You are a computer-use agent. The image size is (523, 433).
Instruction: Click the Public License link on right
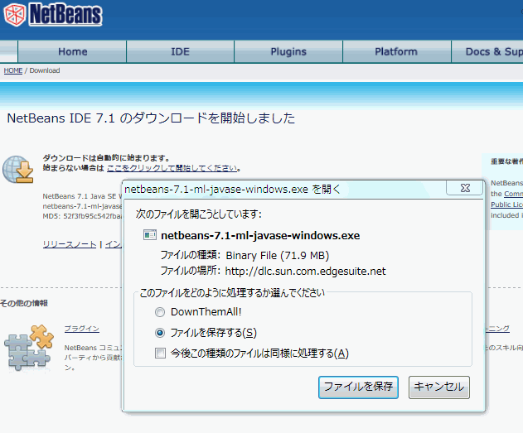(x=506, y=204)
